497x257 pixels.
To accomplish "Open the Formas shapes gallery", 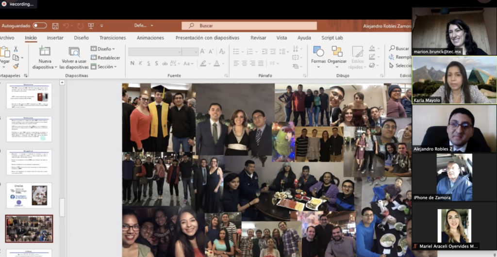I will [318, 57].
